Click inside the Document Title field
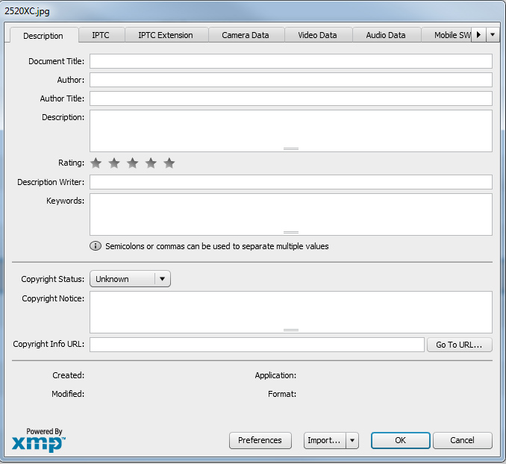The height and width of the screenshot is (464, 506). tap(290, 61)
